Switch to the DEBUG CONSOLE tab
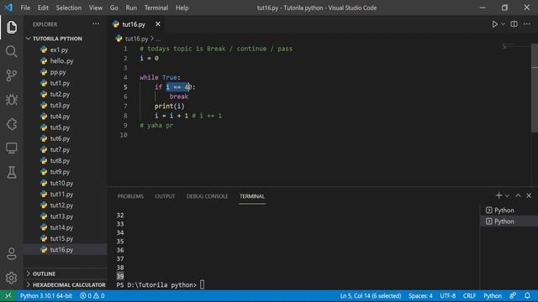 point(208,196)
